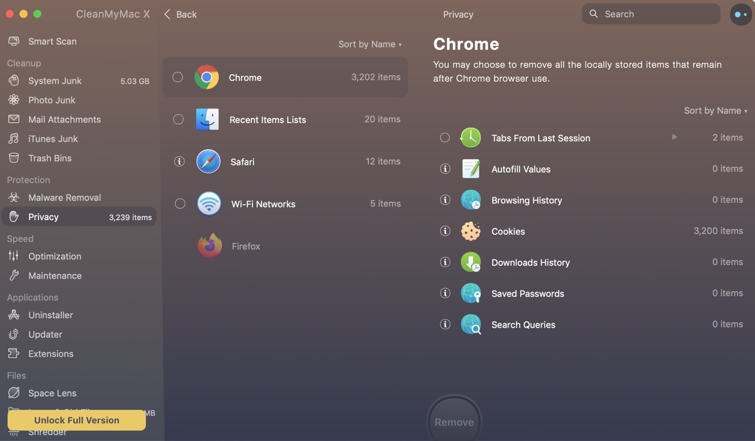Open the assistant dots button
Viewport: 755px width, 441px height.
coord(741,14)
